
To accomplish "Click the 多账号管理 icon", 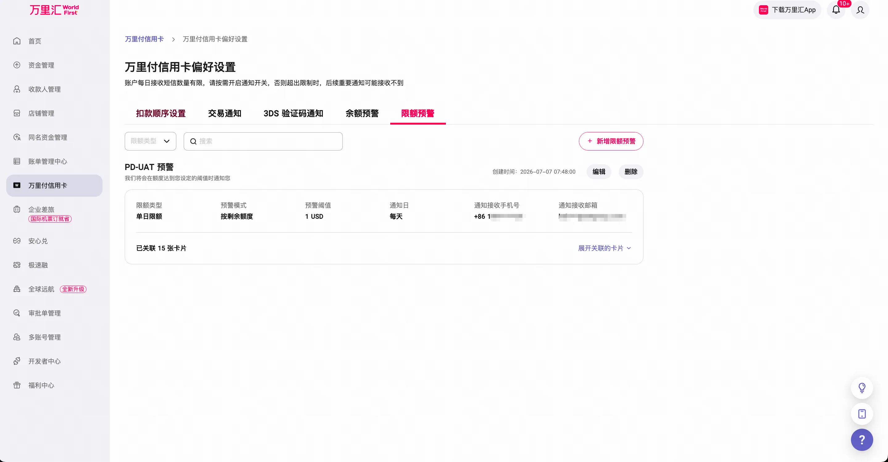I will 17,337.
